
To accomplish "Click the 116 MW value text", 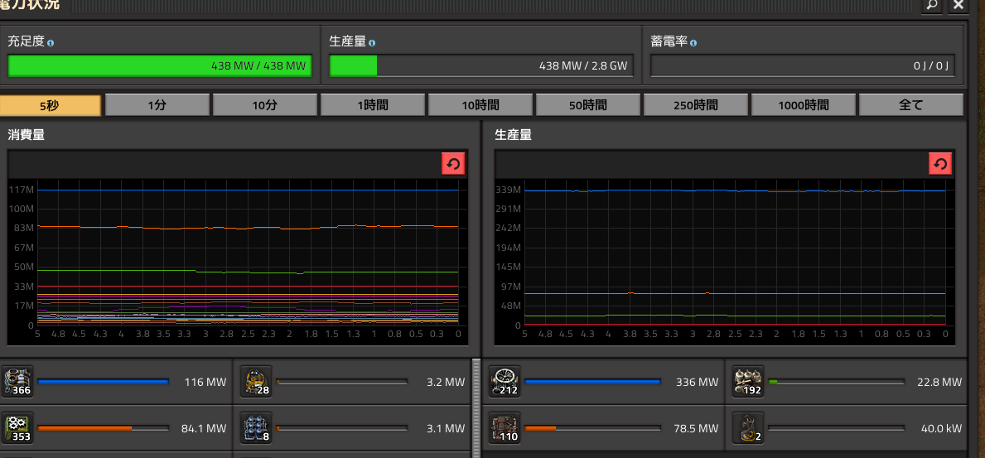I will click(x=205, y=382).
